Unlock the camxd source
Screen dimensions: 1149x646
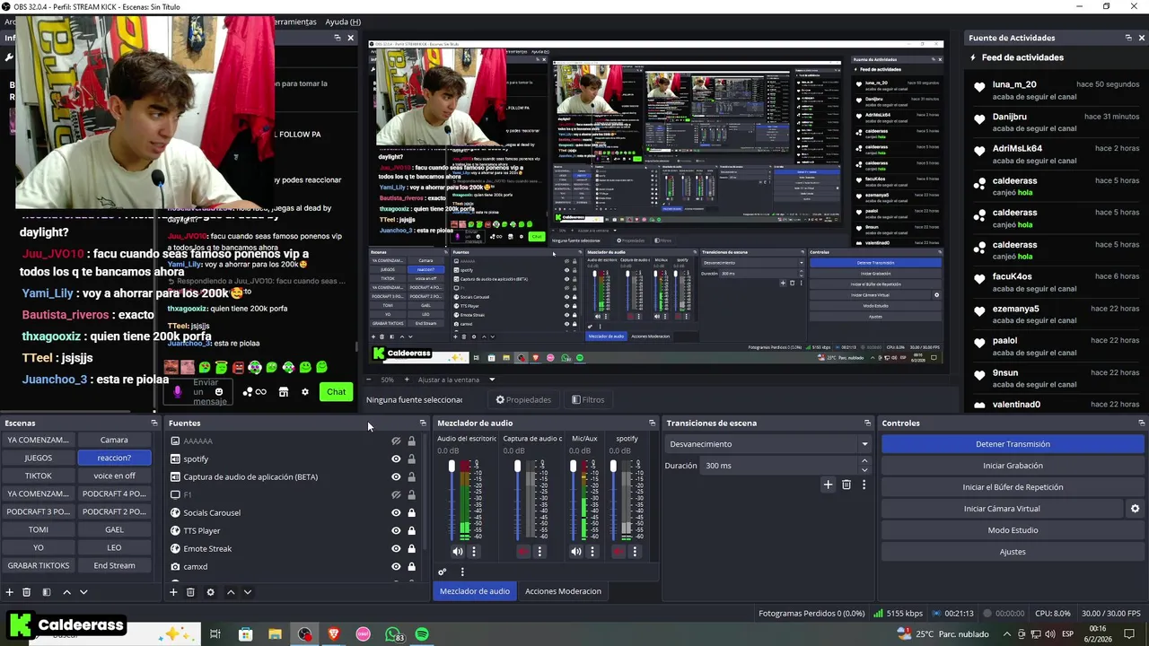[x=412, y=566]
